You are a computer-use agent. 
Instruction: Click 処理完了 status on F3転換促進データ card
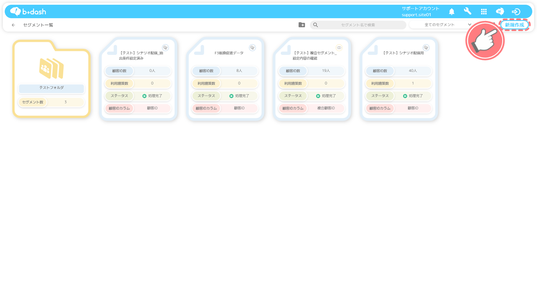tap(239, 96)
